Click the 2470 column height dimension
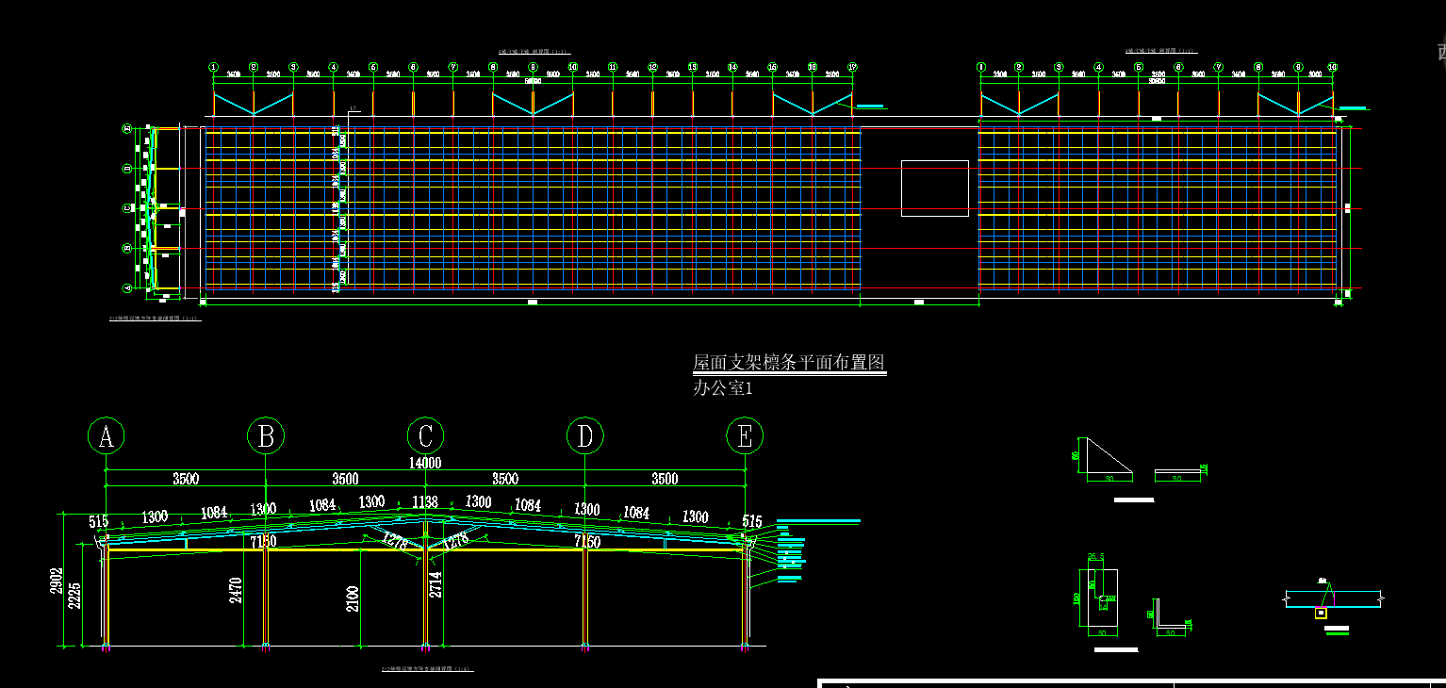The image size is (1446, 688). click(x=237, y=590)
